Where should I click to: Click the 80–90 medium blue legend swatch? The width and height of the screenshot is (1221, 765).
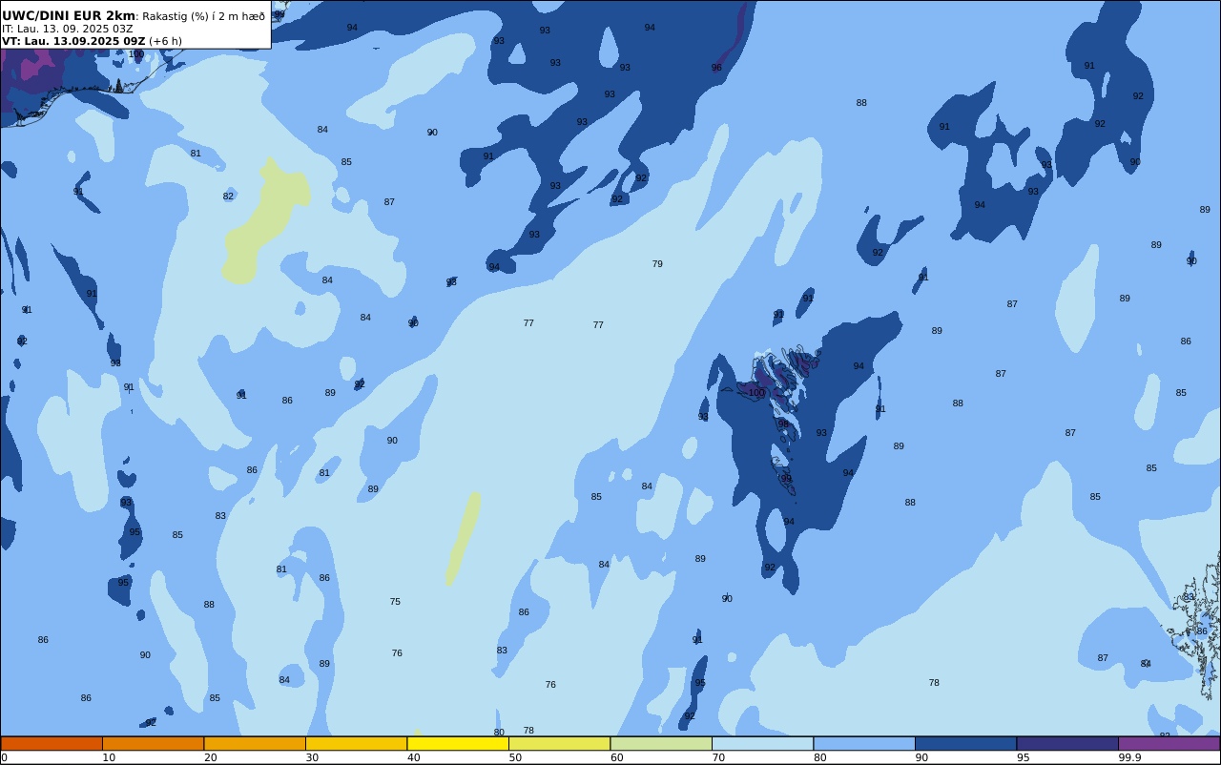(x=864, y=743)
